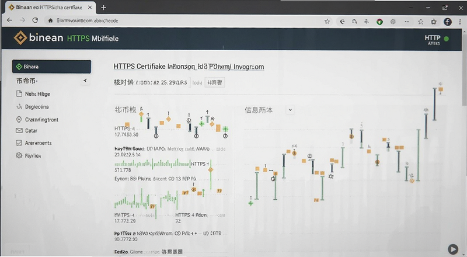Image resolution: width=467 pixels, height=257 pixels.
Task: Click the home icon in the address bar
Action: pyautogui.click(x=50, y=20)
